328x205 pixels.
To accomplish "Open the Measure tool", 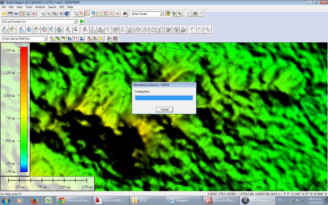I will 88,13.
